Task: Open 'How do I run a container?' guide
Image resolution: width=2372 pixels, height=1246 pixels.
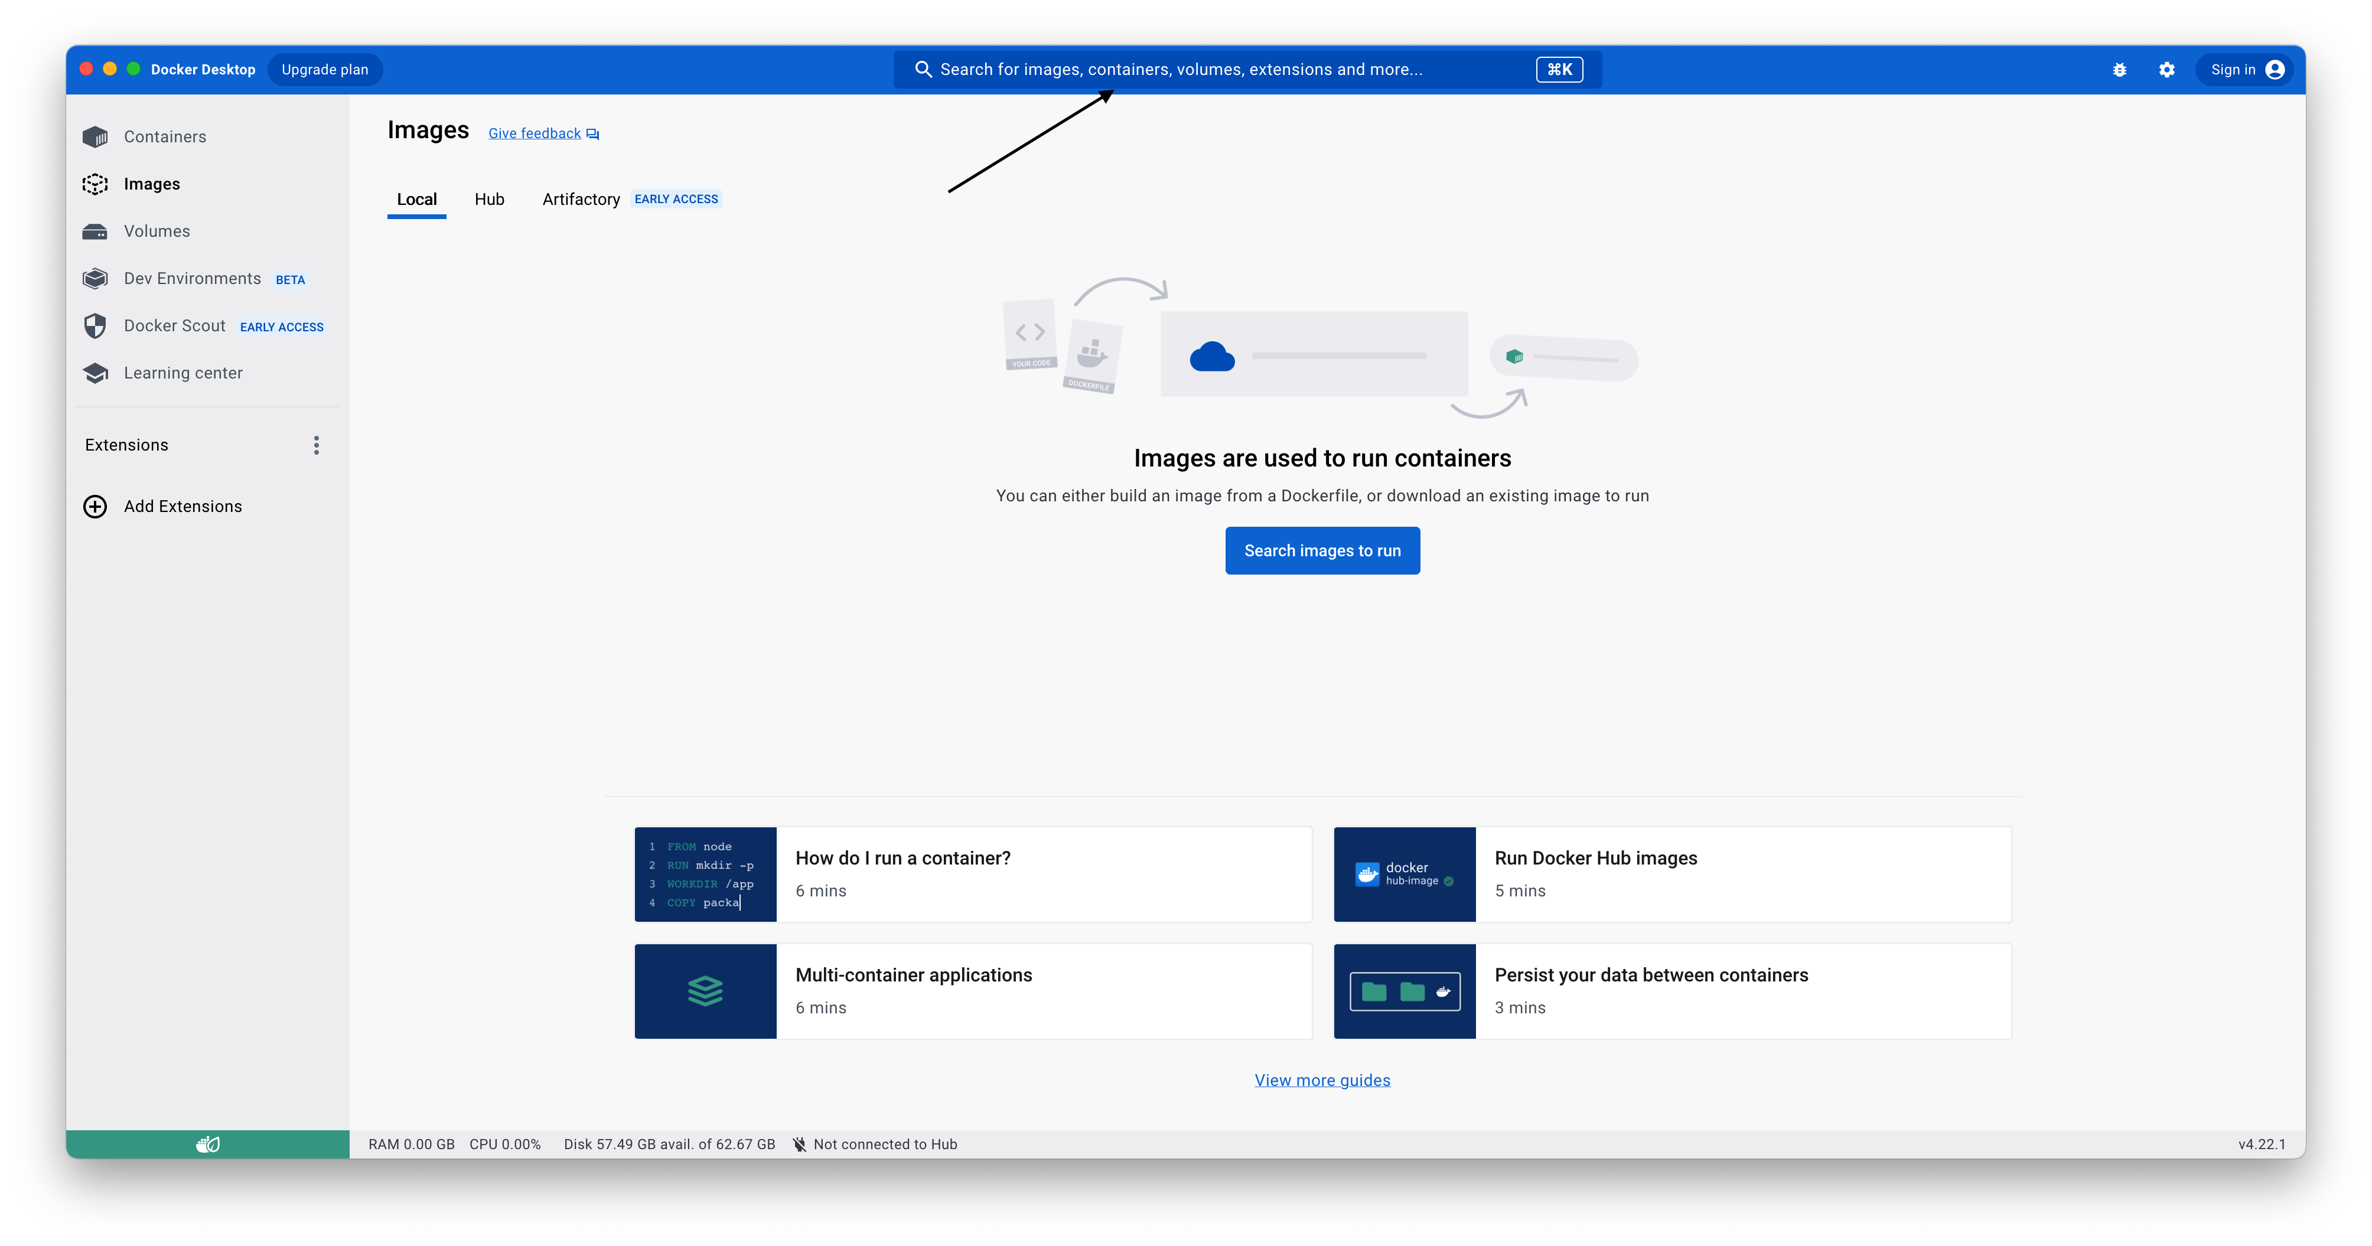Action: [x=973, y=875]
